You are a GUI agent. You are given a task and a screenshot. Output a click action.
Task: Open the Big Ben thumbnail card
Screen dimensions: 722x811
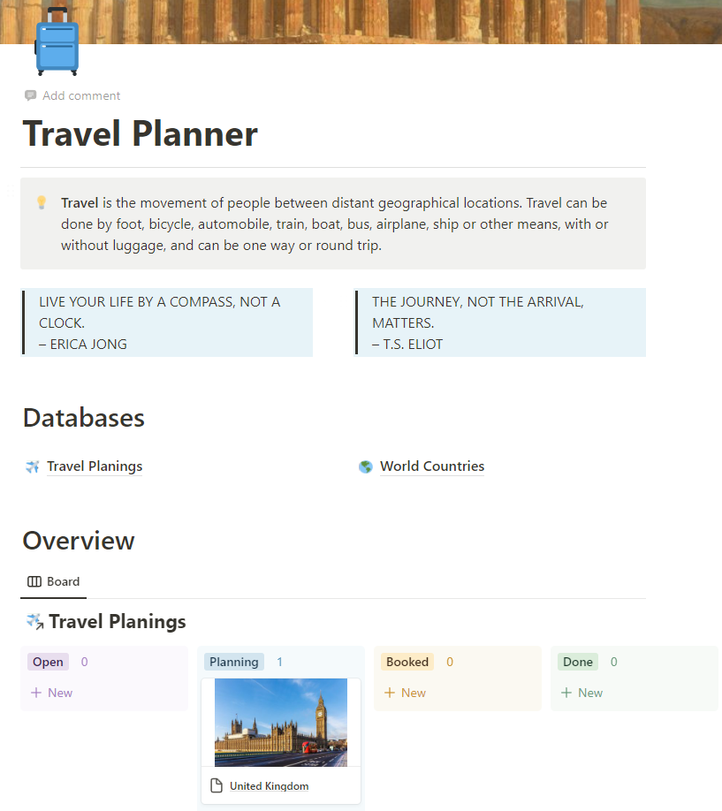pos(281,722)
